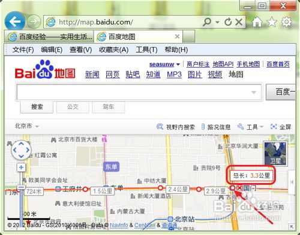
Task: Open the 文件(F) menu
Action: pos(23,50)
